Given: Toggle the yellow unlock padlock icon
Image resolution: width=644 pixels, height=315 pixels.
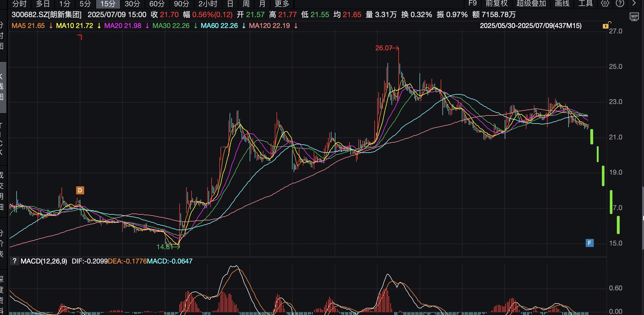Looking at the screenshot, I should click(x=606, y=25).
